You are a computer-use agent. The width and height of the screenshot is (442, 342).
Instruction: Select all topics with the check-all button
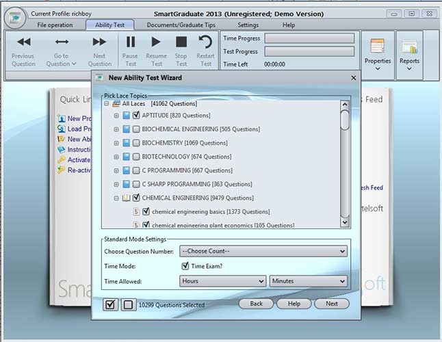110,304
